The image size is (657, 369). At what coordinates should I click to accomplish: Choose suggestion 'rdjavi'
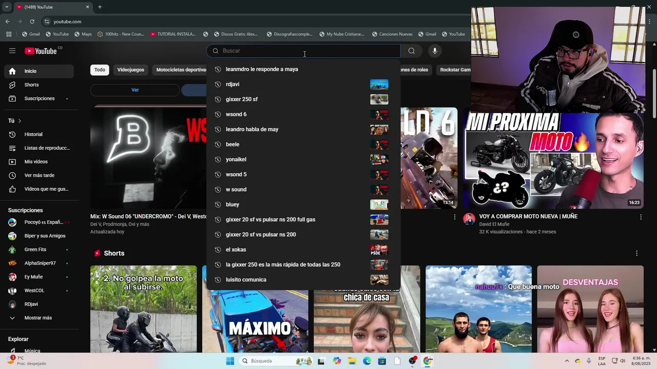pyautogui.click(x=303, y=84)
